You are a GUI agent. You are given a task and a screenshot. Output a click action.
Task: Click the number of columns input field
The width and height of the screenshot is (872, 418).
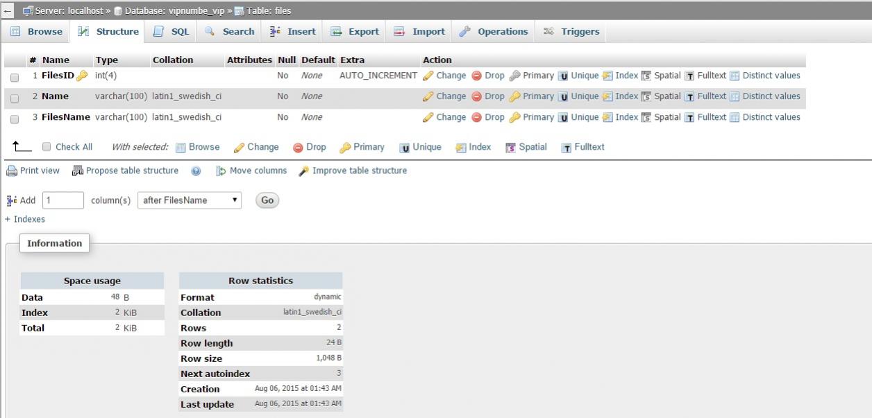click(63, 200)
